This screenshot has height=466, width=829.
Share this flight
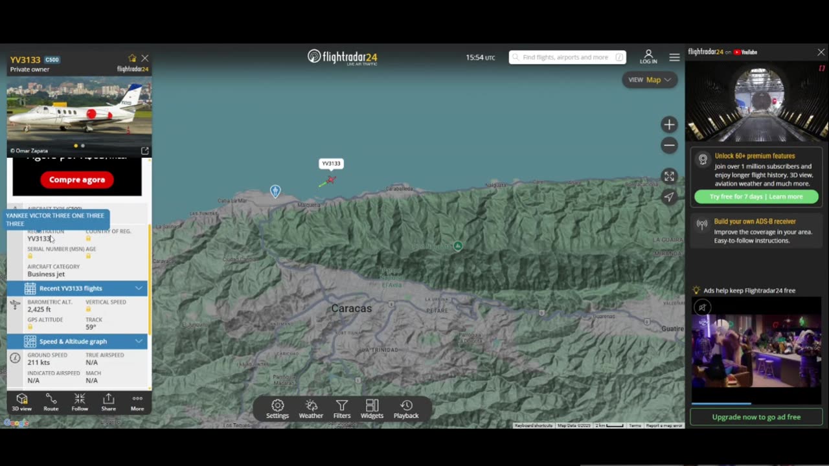coord(108,402)
